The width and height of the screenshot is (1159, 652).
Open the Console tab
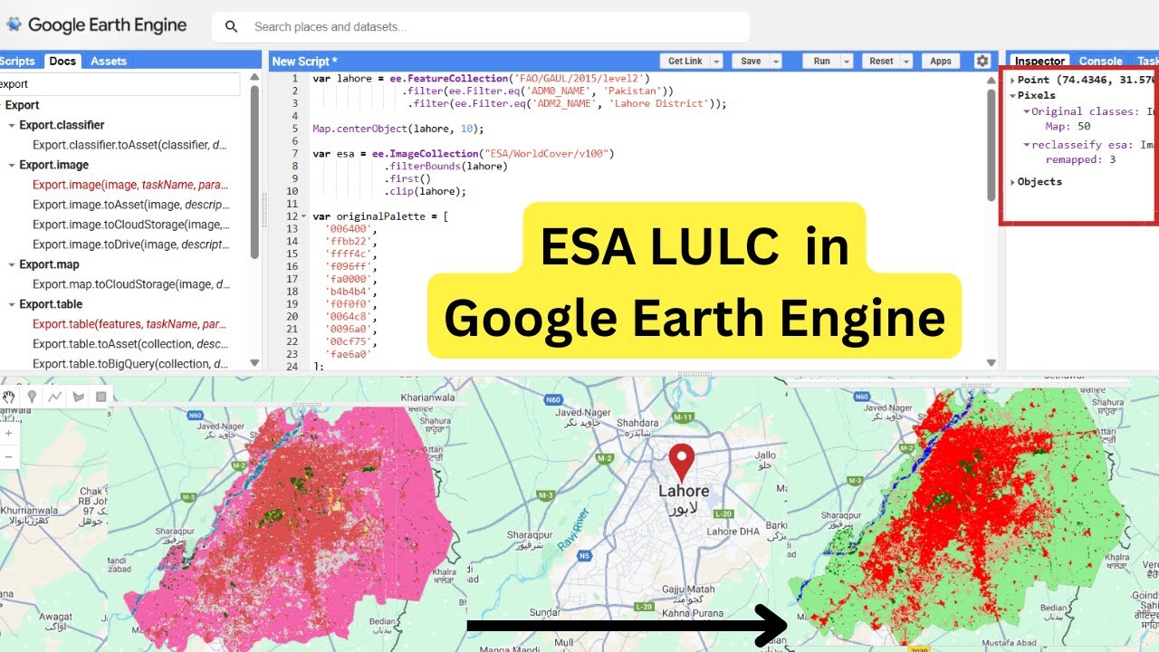tap(1100, 61)
